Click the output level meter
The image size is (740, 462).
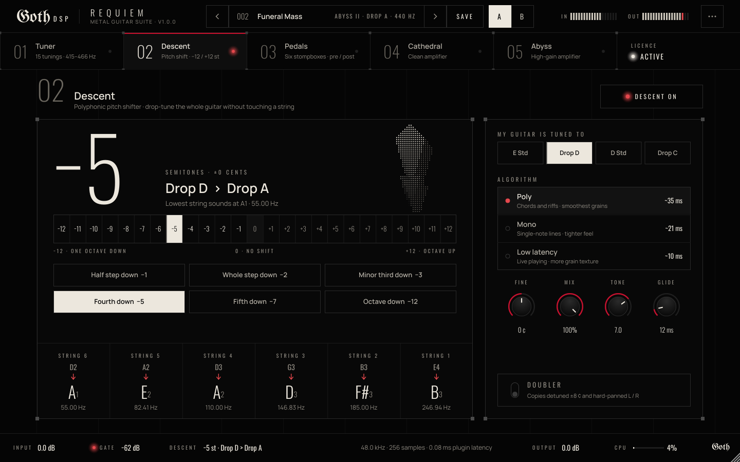(x=665, y=16)
